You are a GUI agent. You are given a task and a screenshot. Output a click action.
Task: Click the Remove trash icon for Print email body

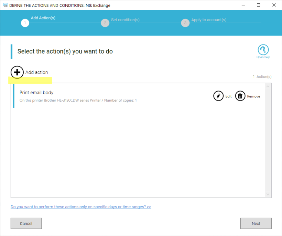[x=240, y=96]
